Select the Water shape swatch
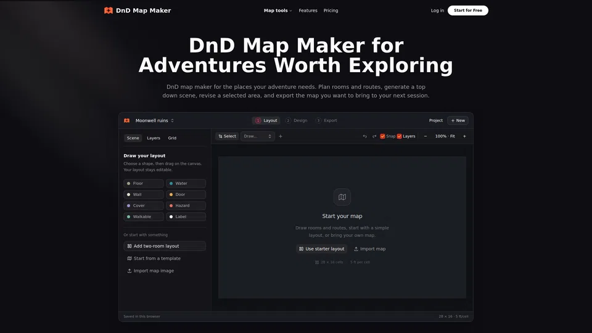The width and height of the screenshot is (592, 333). [x=186, y=184]
